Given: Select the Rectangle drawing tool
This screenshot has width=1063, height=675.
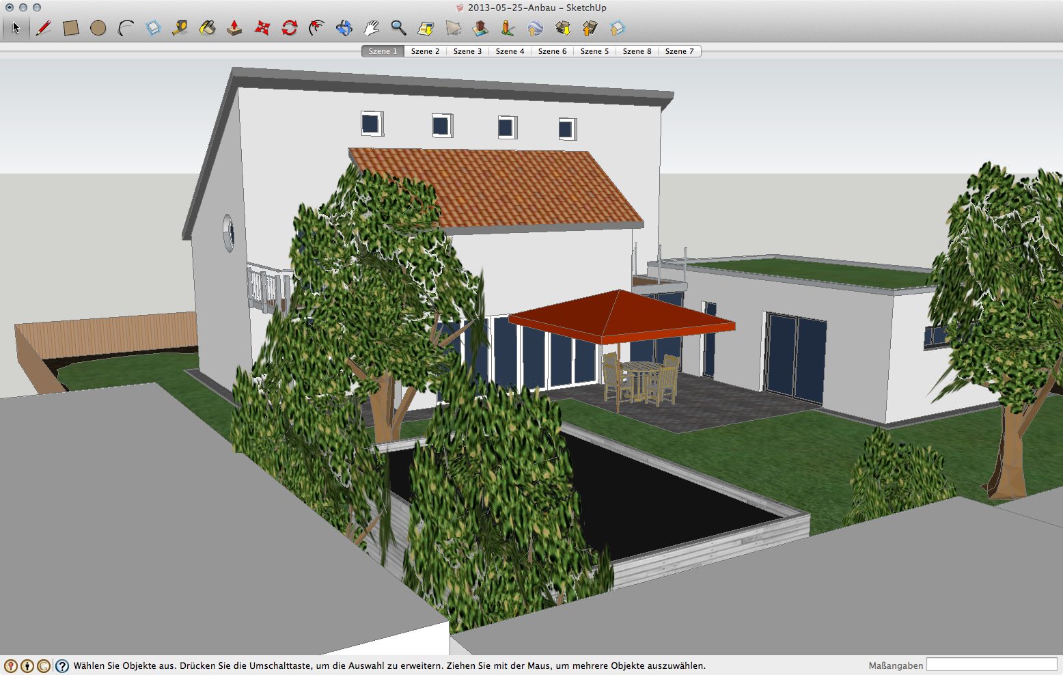Looking at the screenshot, I should click(x=71, y=28).
